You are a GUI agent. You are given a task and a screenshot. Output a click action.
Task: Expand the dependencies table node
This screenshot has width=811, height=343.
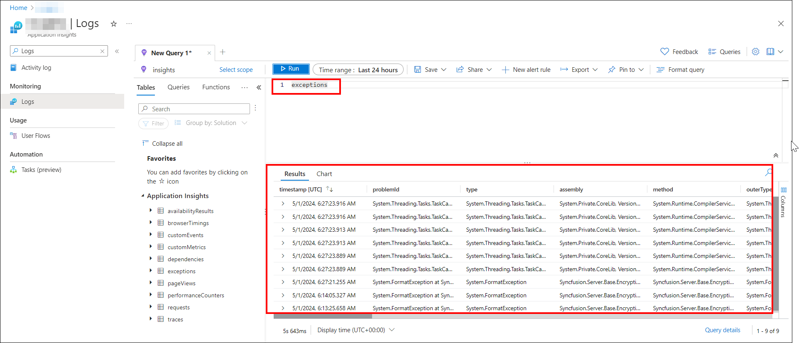151,259
